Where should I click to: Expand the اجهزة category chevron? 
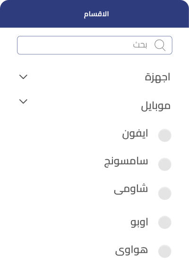point(23,77)
